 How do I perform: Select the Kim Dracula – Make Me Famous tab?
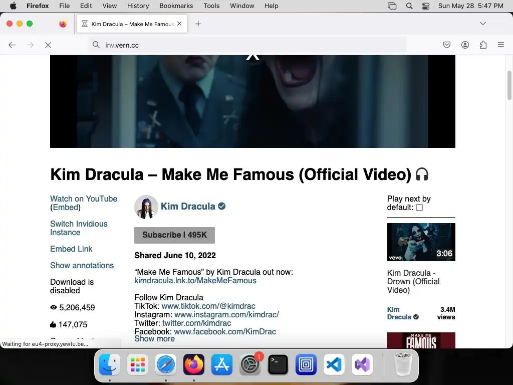coord(132,24)
